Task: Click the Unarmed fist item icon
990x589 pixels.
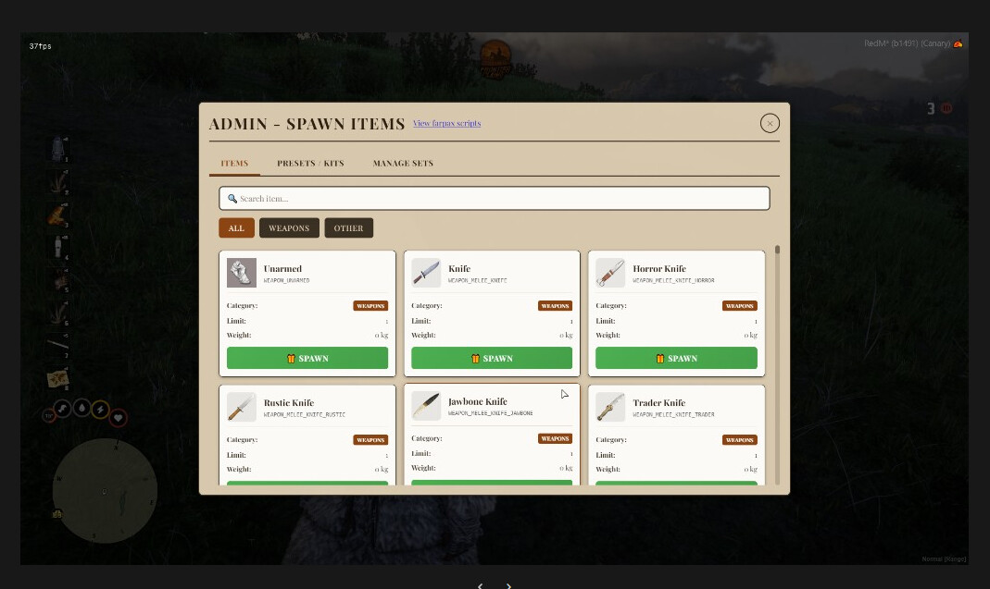Action: coord(242,273)
